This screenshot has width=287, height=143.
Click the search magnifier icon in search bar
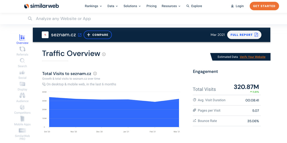30,18
